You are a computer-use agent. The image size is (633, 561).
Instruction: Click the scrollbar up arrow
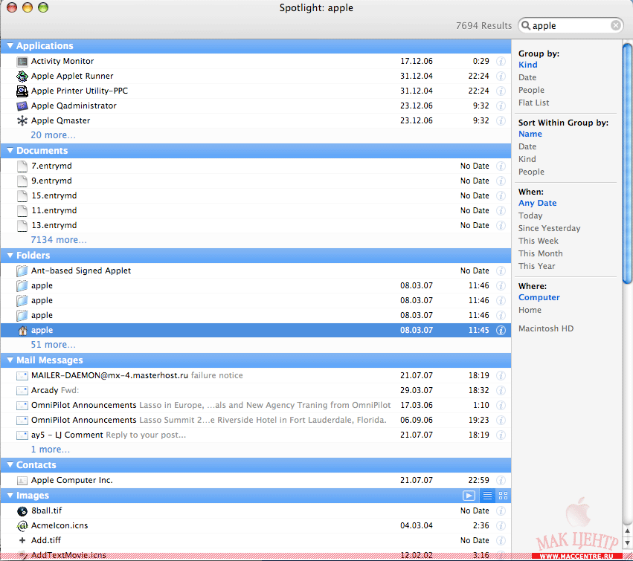coord(627,531)
